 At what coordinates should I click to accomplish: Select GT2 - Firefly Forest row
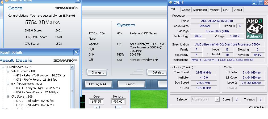[x=36, y=80]
